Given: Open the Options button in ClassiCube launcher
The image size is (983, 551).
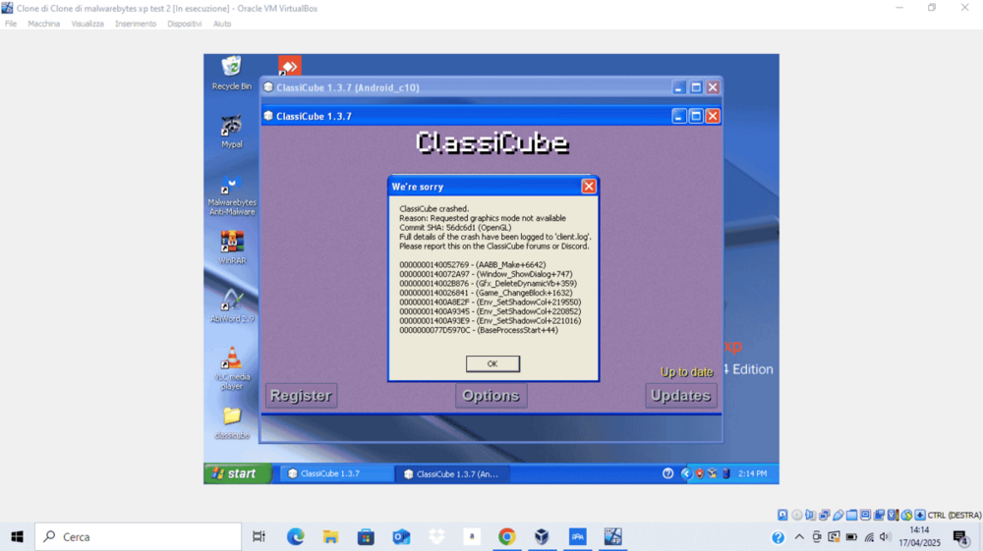Looking at the screenshot, I should coord(491,396).
